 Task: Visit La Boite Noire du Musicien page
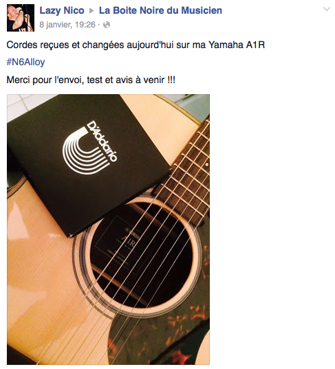(160, 10)
